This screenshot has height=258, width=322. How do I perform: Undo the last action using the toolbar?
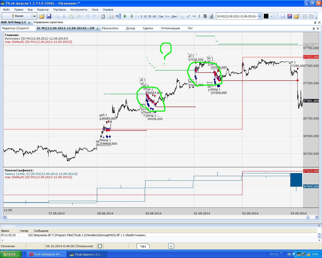point(88,16)
